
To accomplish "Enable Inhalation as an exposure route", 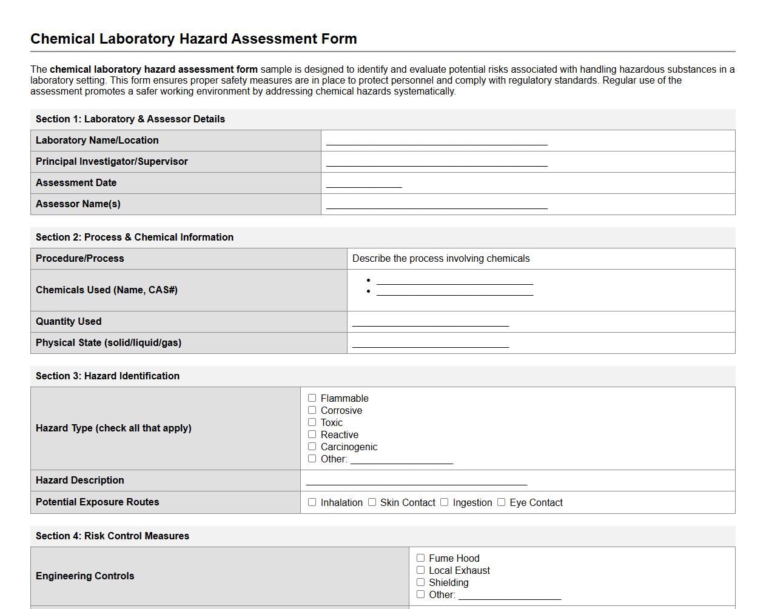I will pyautogui.click(x=312, y=502).
